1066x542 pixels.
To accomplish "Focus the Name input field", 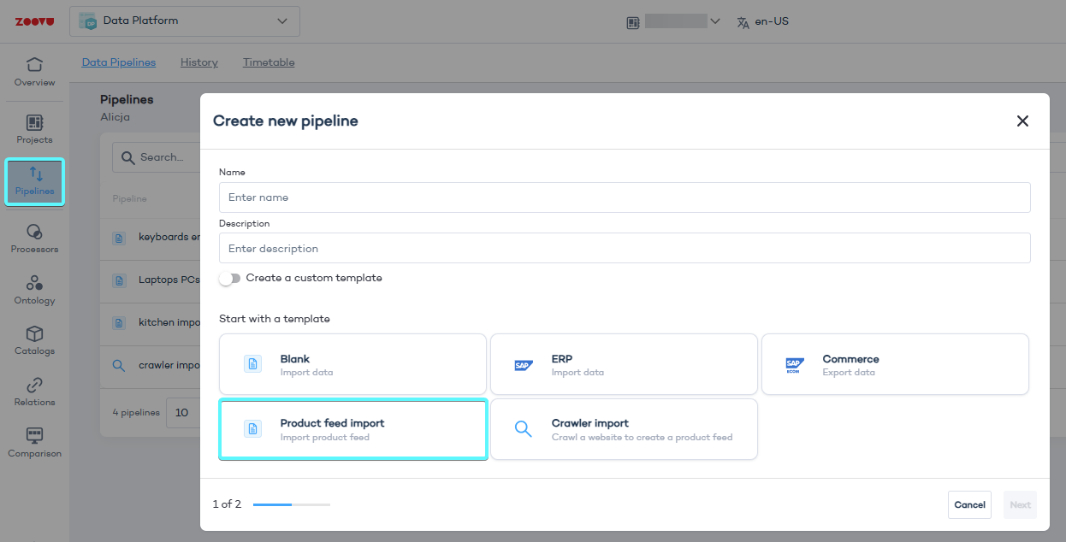I will 624,197.
